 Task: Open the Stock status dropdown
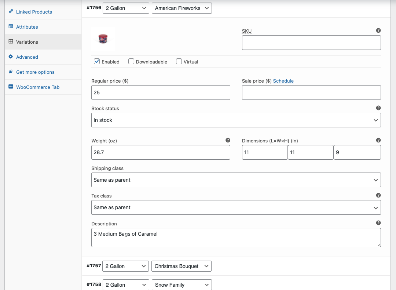(236, 120)
